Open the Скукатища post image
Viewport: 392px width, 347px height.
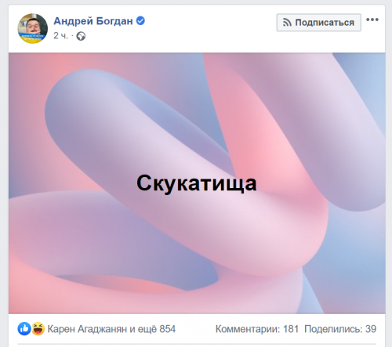(x=197, y=183)
